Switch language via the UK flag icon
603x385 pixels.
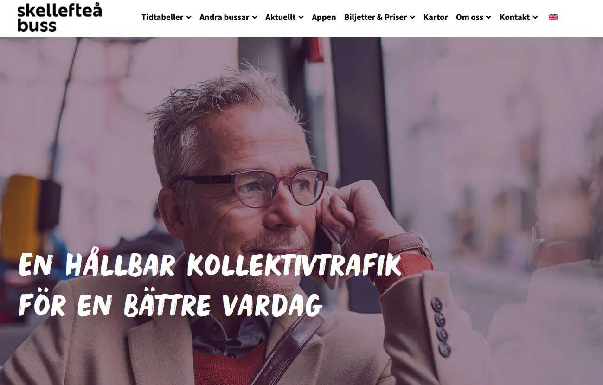(553, 17)
